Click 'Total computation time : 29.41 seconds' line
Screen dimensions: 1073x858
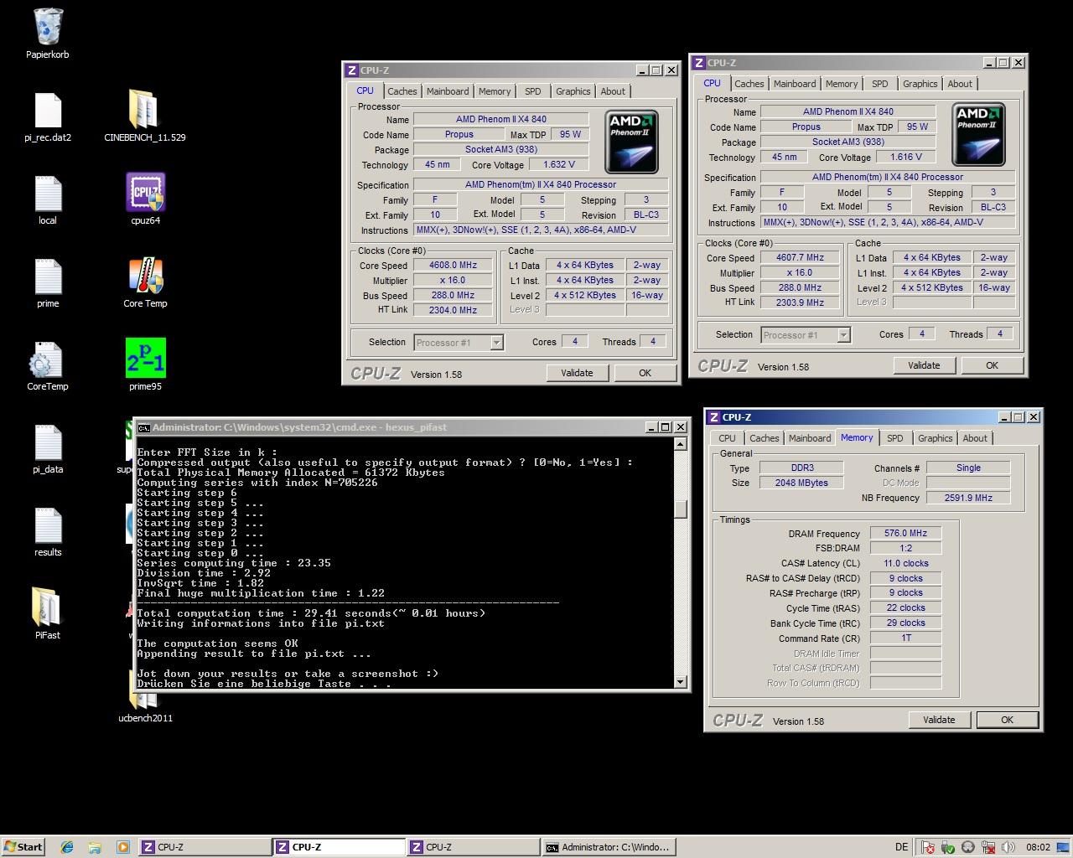pos(311,613)
